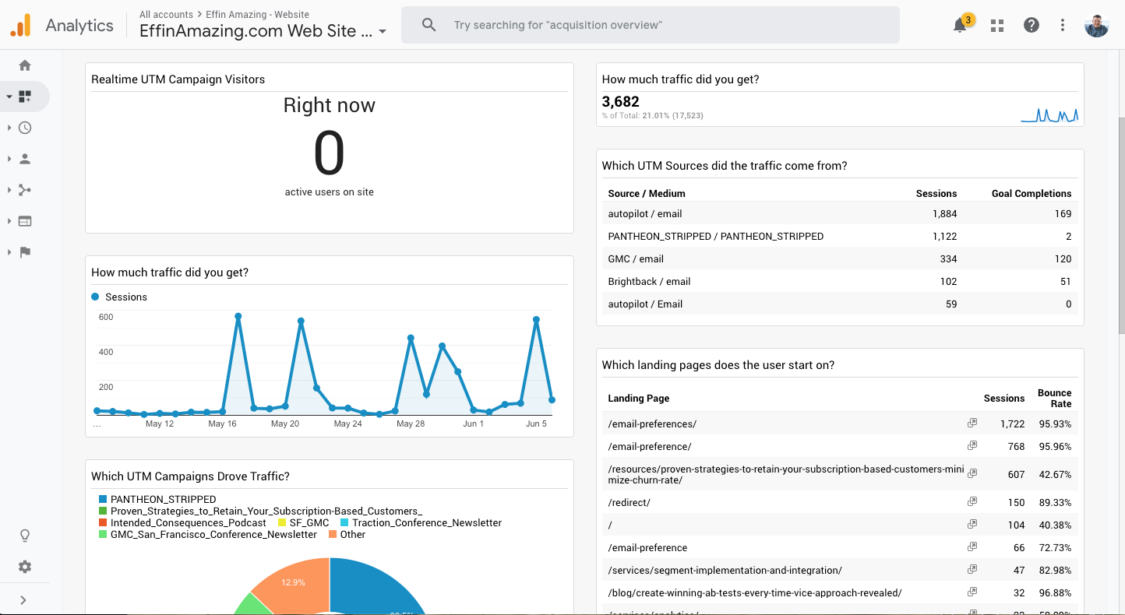The height and width of the screenshot is (615, 1125).
Task: Open the Home icon in sidebar
Action: click(x=25, y=65)
